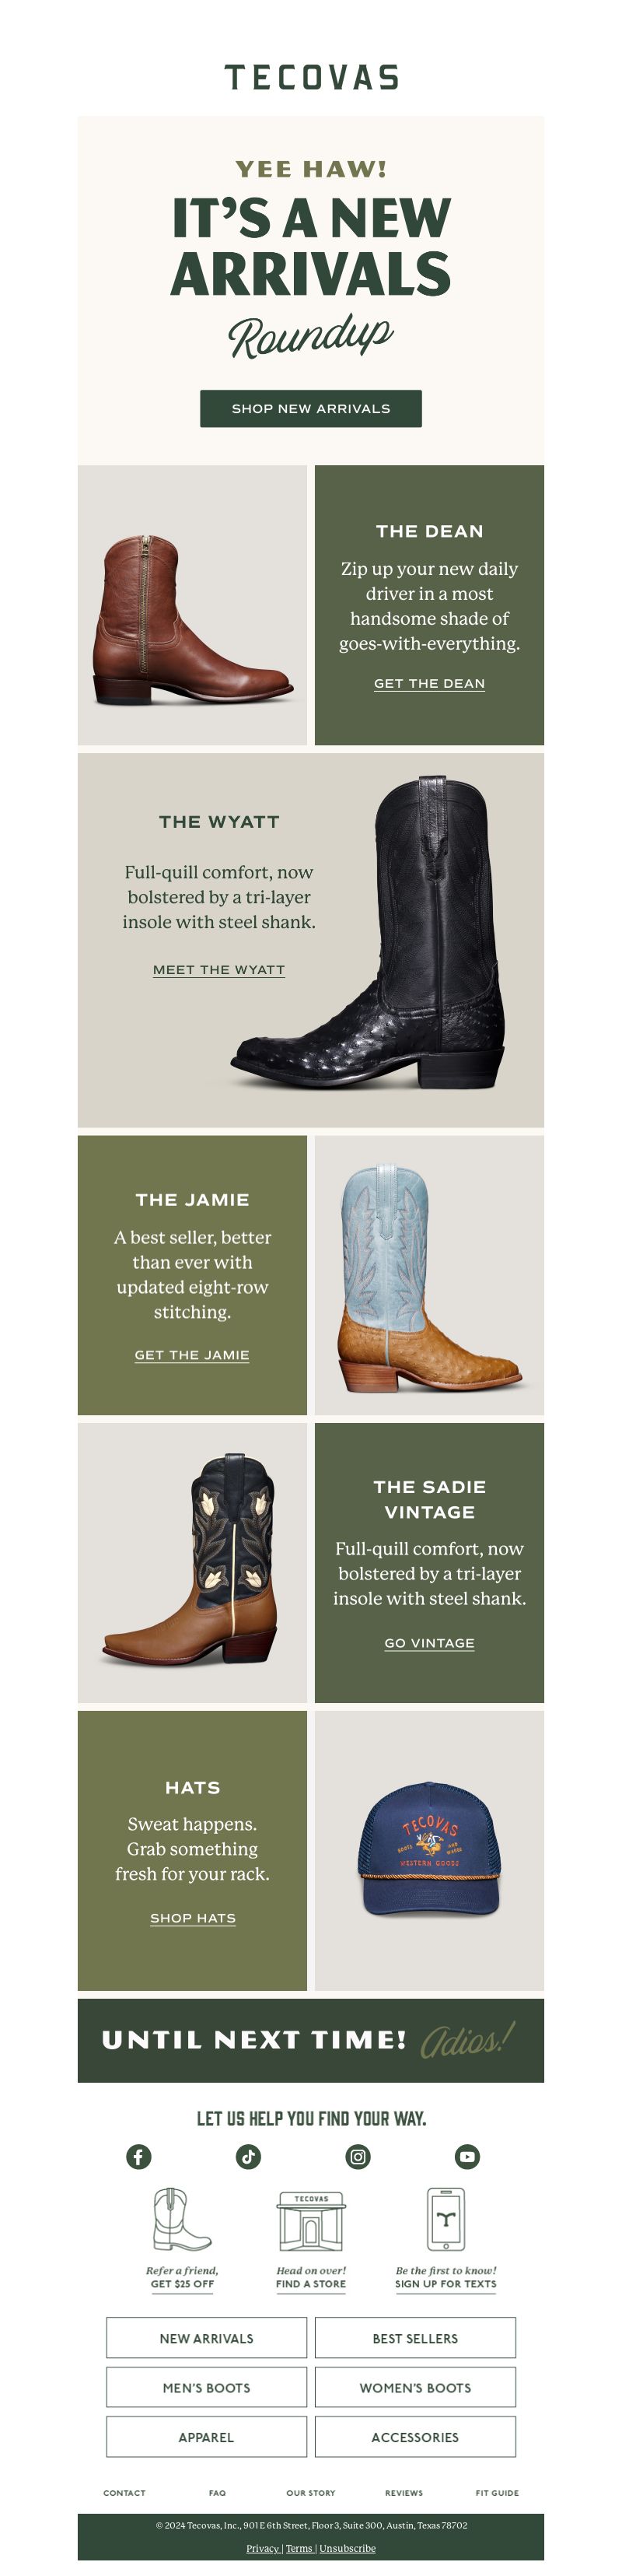Open the Instagram social icon

point(358,2156)
